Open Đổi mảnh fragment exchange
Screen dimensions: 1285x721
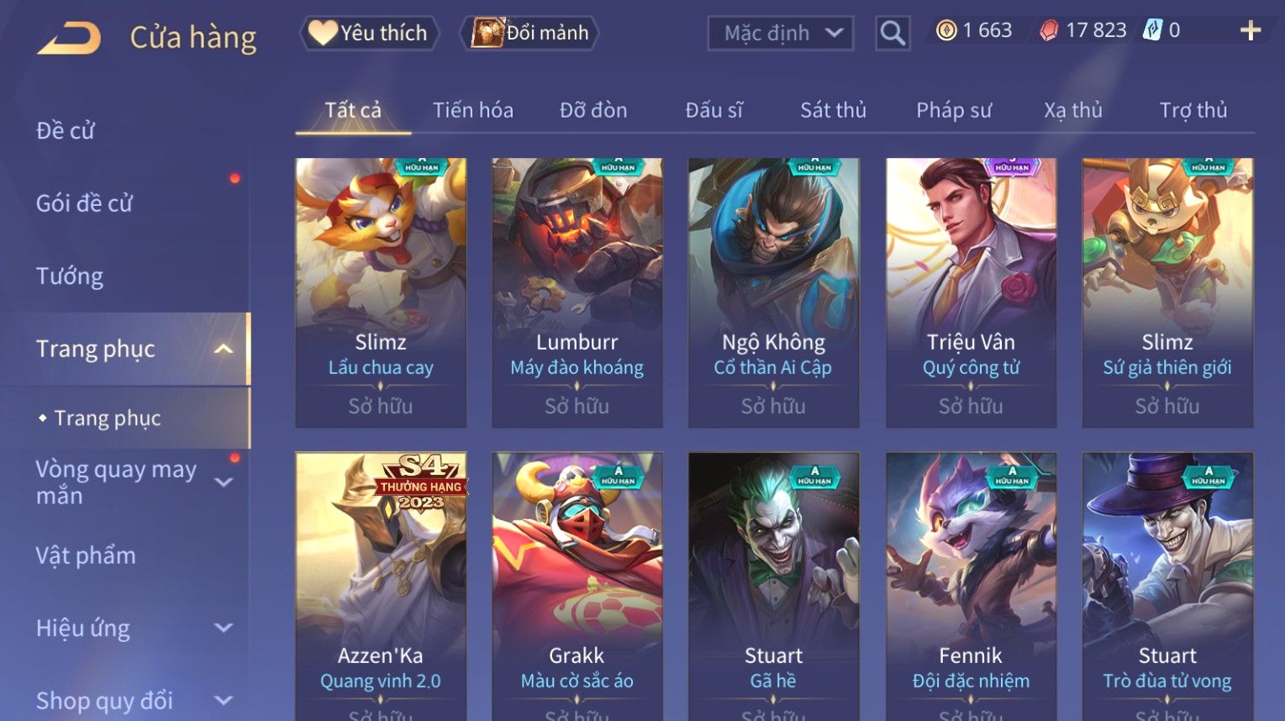click(529, 33)
